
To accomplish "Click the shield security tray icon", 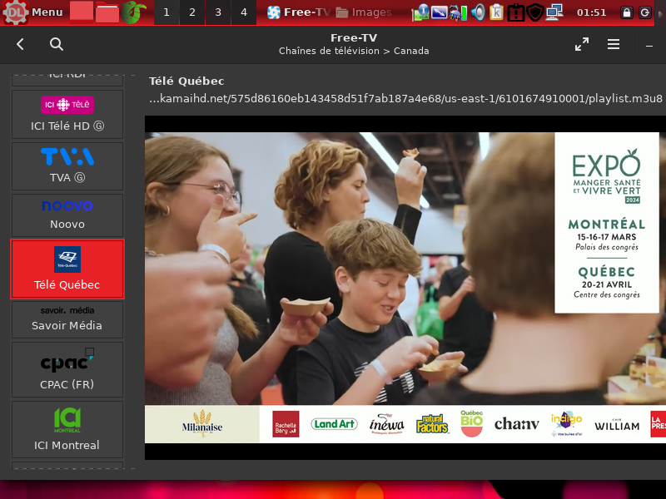I will 535,12.
